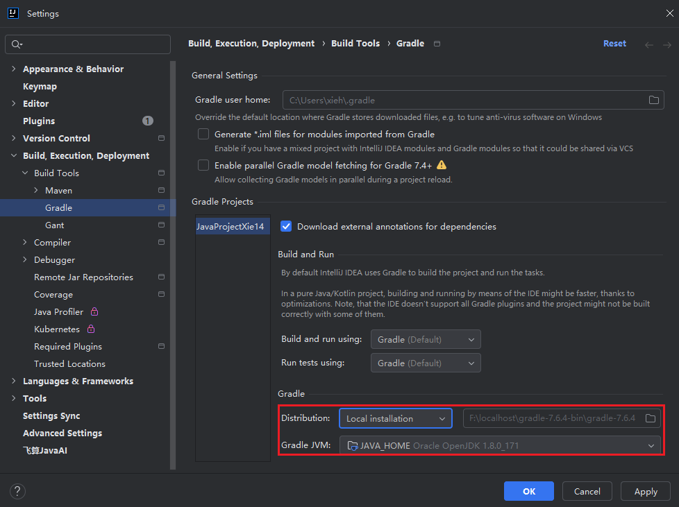Confirm settings with OK button
Screen dimensions: 679x507
529,491
